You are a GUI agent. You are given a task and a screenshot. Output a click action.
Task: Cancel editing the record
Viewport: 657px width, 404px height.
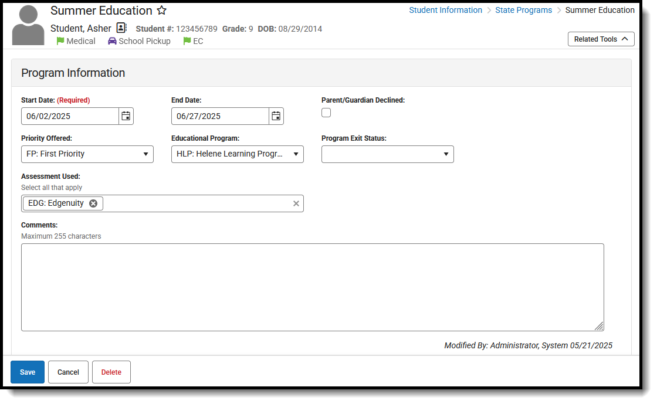pyautogui.click(x=68, y=372)
